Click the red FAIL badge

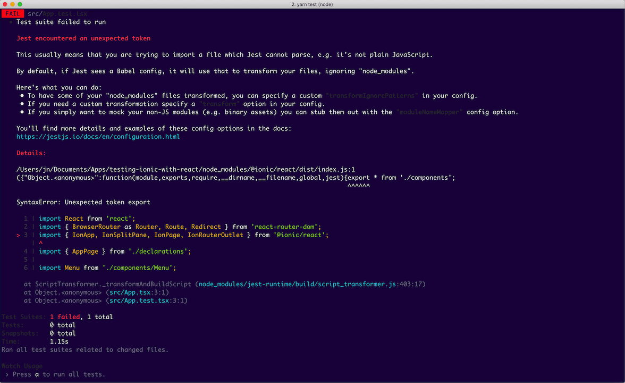pyautogui.click(x=13, y=14)
